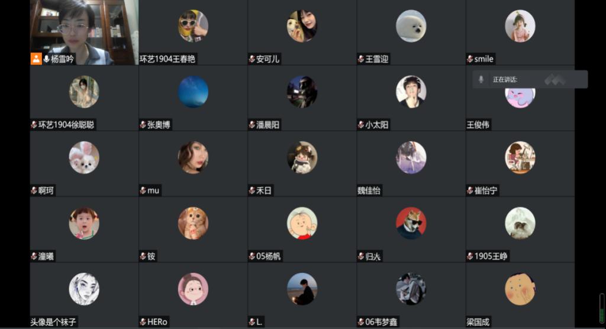
Task: Click the microphone icon next to 杨雪吟
Action: click(x=46, y=59)
